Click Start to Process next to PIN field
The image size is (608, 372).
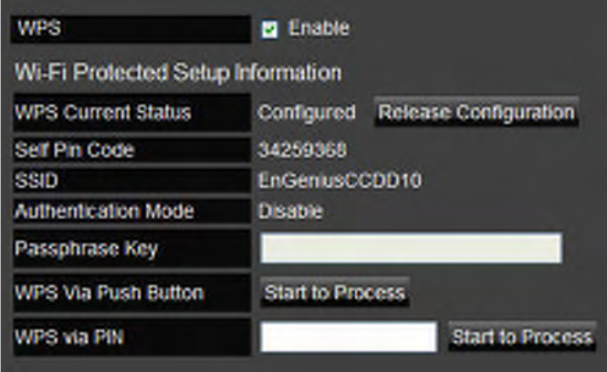522,336
